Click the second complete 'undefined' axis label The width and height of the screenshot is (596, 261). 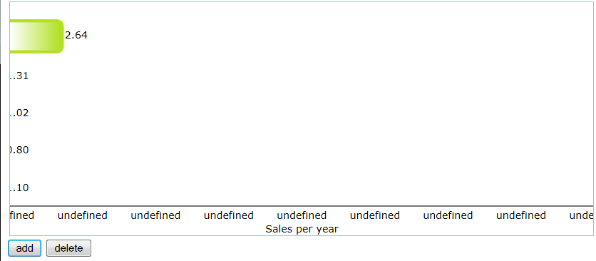pyautogui.click(x=155, y=215)
